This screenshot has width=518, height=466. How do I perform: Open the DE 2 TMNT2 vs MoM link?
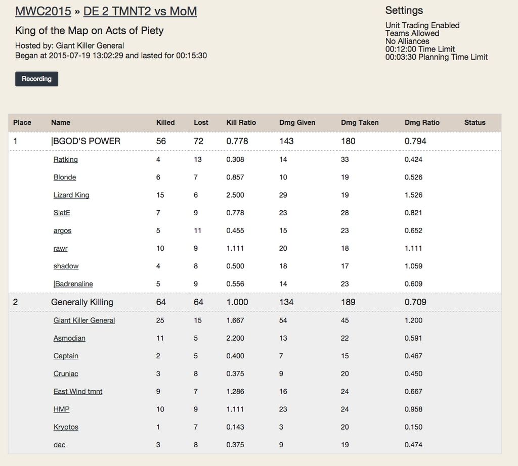[140, 11]
